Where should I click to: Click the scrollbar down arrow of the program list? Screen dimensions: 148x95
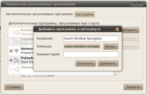116,75
